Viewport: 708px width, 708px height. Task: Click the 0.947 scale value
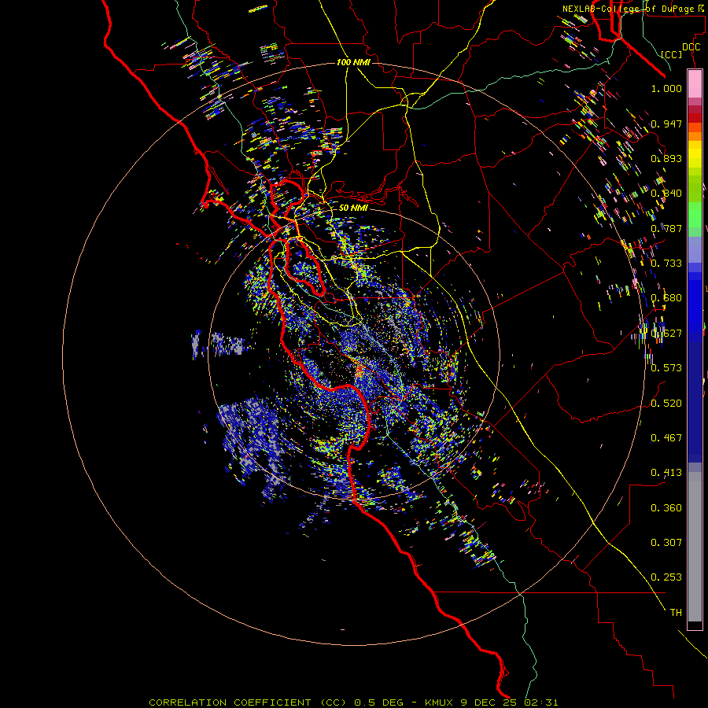pyautogui.click(x=666, y=124)
